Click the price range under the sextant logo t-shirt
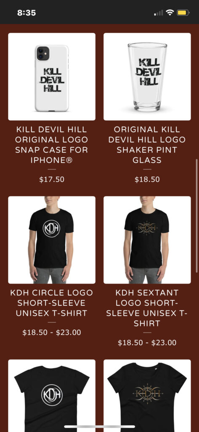The image size is (199, 432). [x=147, y=343]
